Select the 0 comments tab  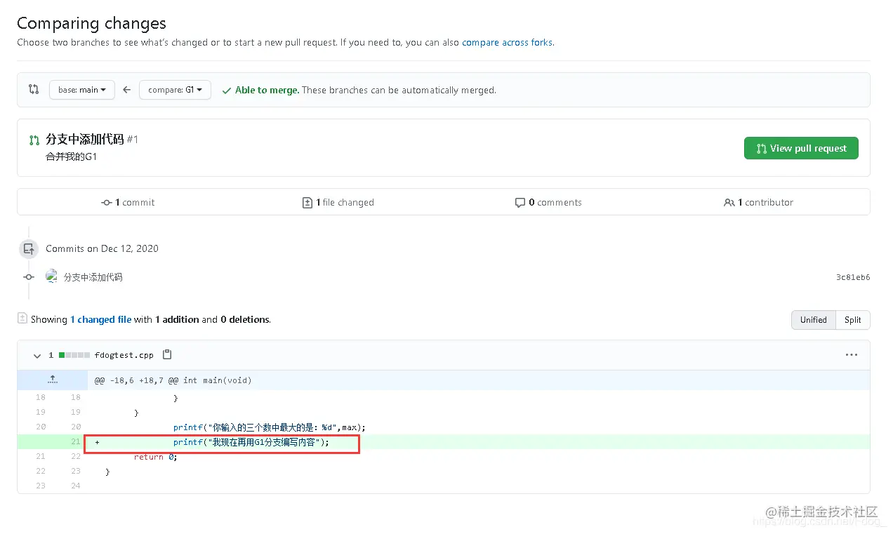(x=548, y=202)
